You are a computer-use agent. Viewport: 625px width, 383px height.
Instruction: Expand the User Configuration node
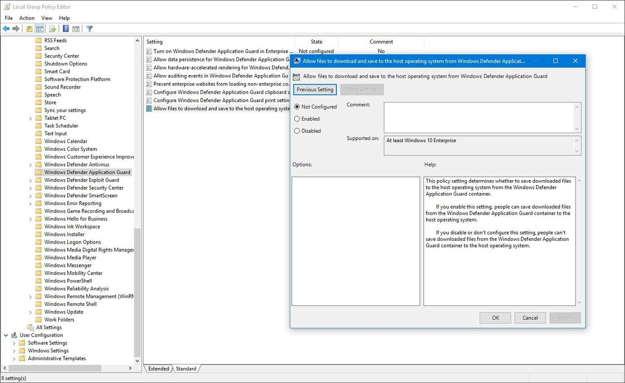point(6,335)
